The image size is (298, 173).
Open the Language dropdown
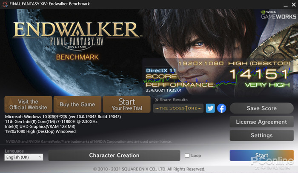[x=24, y=157]
